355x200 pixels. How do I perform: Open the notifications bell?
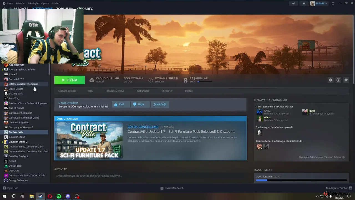tap(304, 3)
